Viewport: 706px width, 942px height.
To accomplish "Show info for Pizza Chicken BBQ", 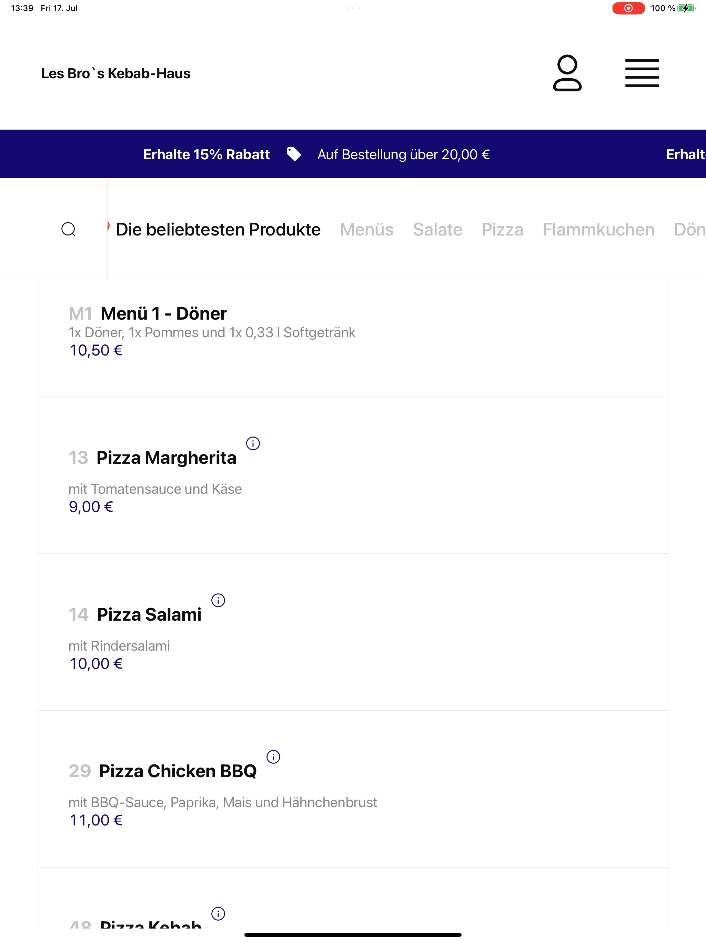I will pyautogui.click(x=273, y=757).
